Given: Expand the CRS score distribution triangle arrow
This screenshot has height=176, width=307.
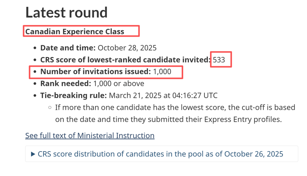Looking at the screenshot, I should (33, 154).
